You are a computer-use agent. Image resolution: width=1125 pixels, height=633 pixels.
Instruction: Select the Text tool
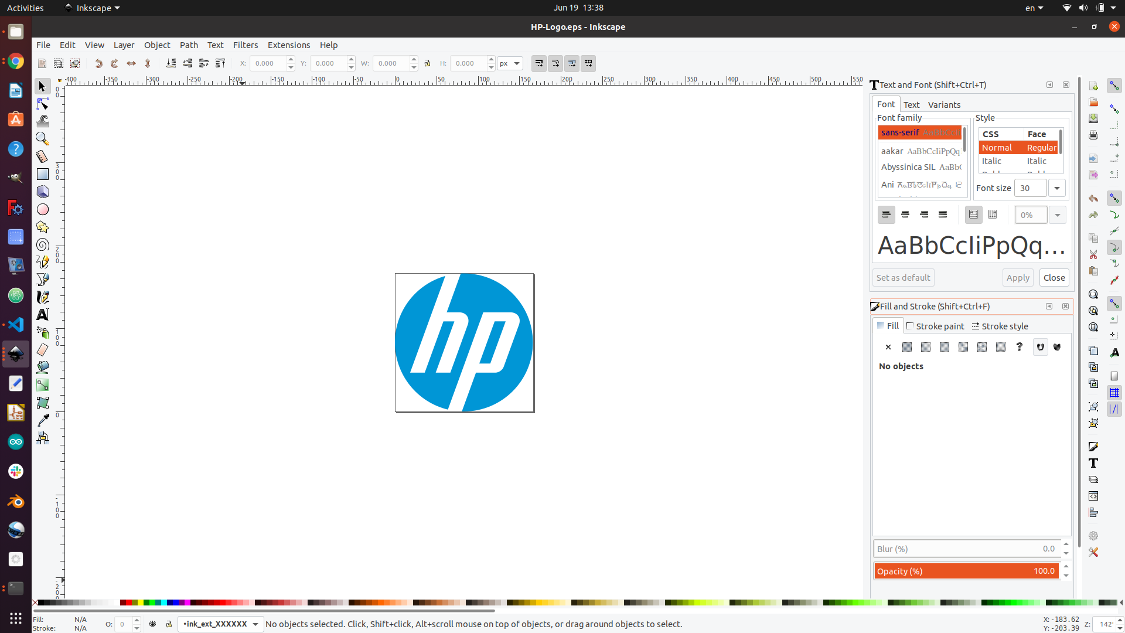point(42,315)
